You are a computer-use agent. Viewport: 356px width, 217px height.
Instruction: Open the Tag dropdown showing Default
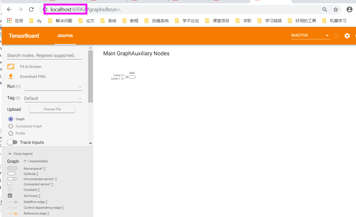(53, 98)
